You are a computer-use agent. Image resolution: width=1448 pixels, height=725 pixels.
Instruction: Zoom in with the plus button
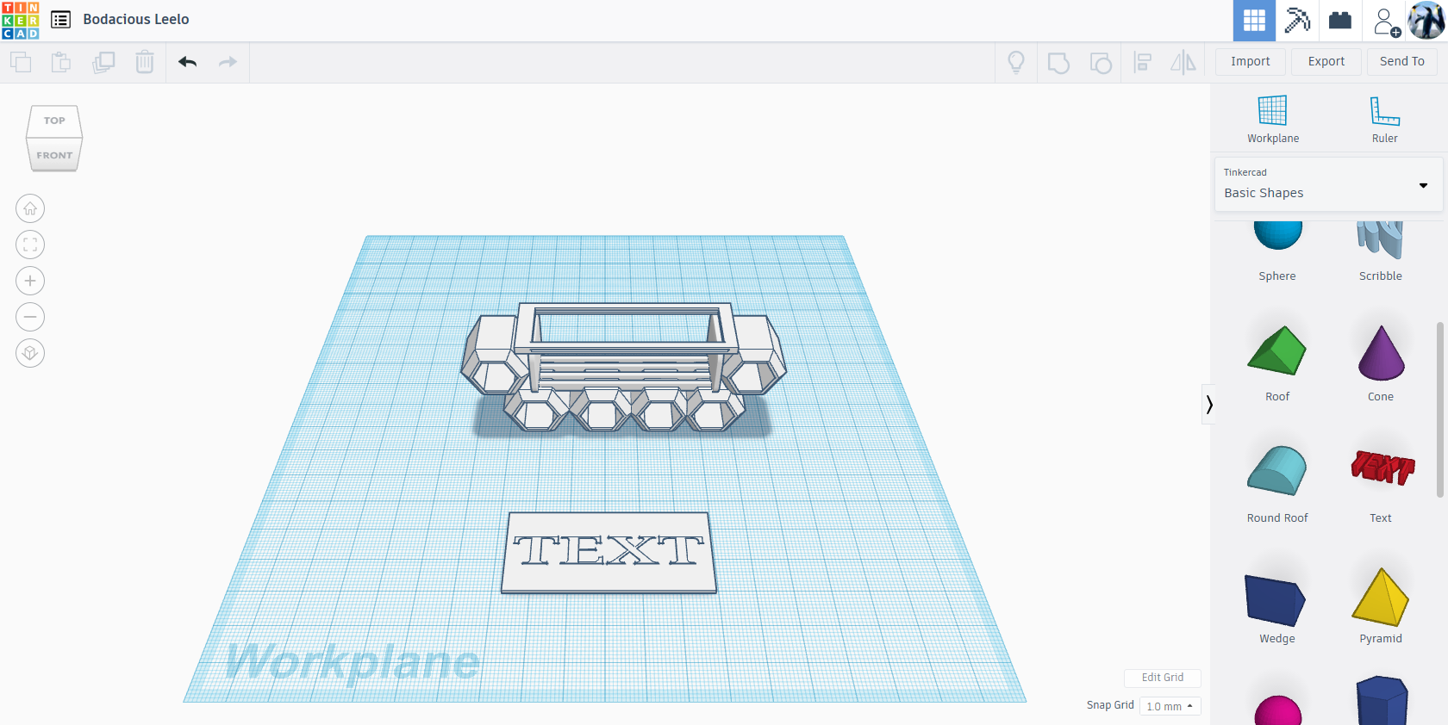click(x=30, y=281)
